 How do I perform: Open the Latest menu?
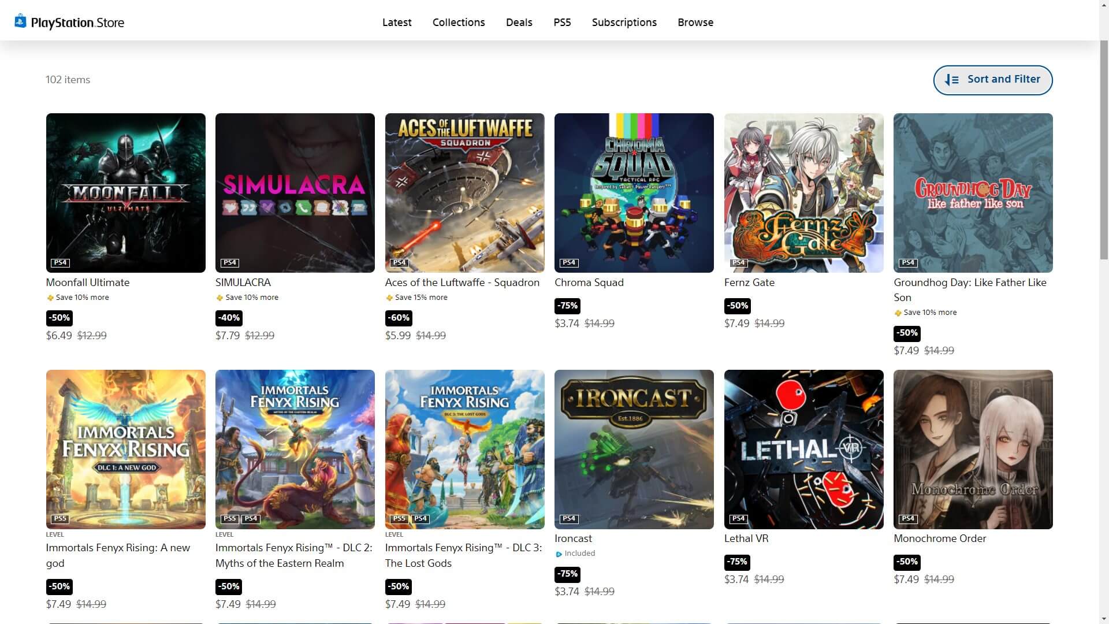tap(397, 23)
